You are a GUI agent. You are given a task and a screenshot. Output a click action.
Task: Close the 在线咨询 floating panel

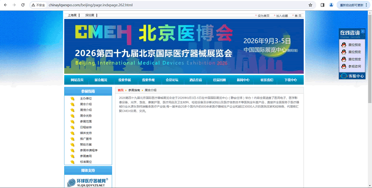pos(363,31)
